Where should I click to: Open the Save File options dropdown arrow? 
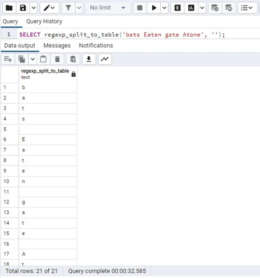[x=34, y=8]
